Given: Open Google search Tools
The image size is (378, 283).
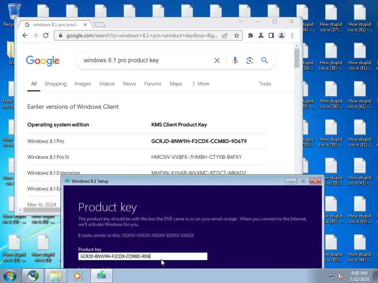Looking at the screenshot, I should (265, 84).
